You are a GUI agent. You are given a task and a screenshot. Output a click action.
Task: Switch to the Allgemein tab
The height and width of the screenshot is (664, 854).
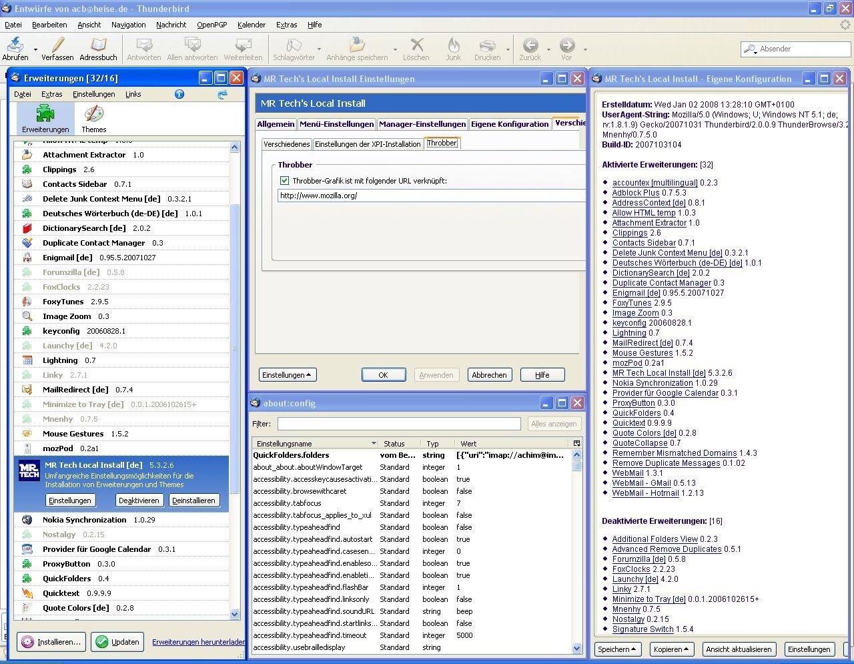(x=276, y=124)
